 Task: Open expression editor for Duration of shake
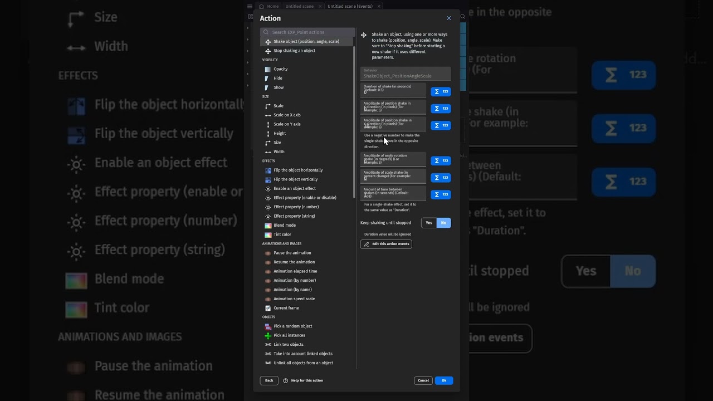[x=441, y=91]
